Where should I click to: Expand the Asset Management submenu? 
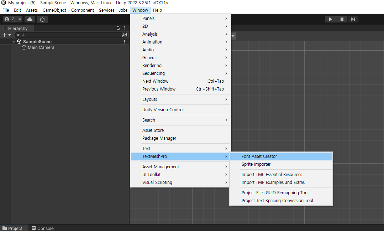tap(180, 166)
